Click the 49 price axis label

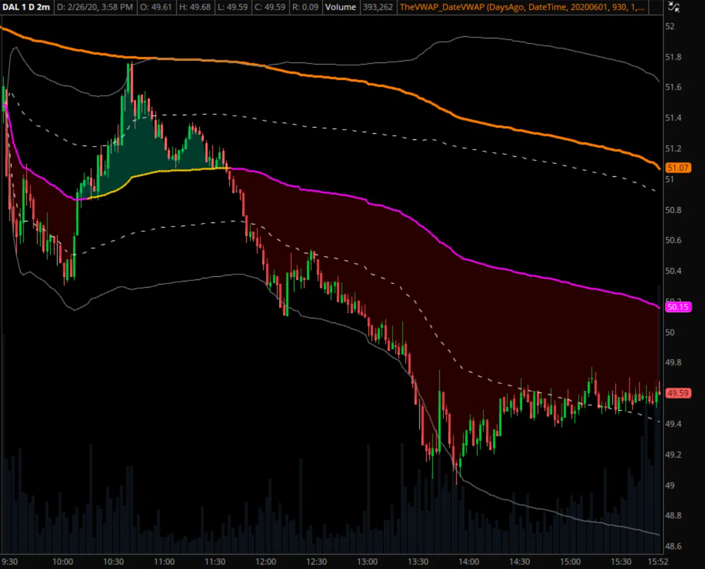pyautogui.click(x=670, y=485)
